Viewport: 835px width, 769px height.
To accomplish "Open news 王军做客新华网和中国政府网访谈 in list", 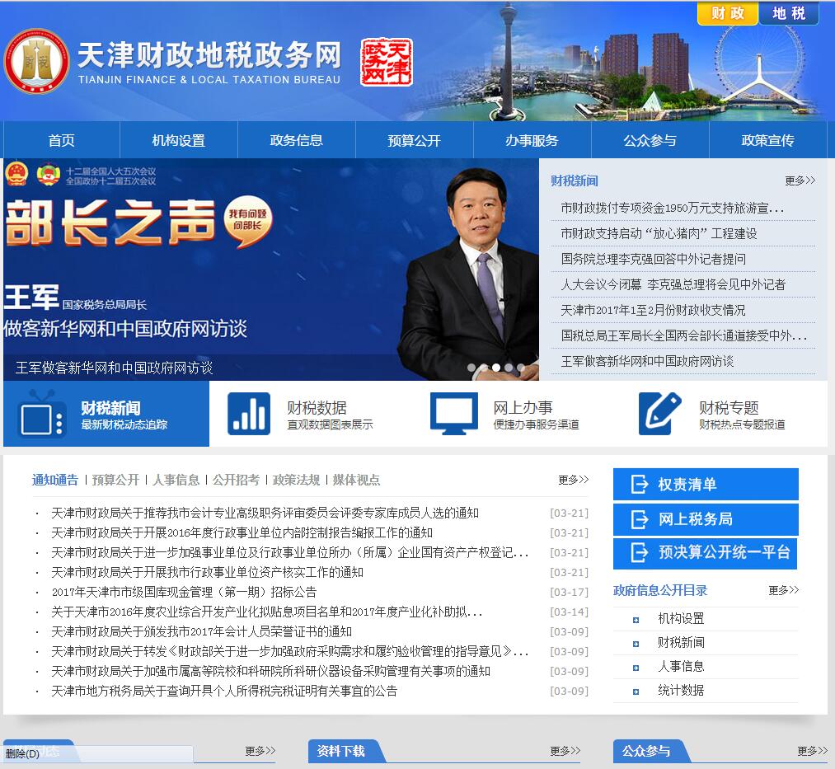I will pos(647,361).
